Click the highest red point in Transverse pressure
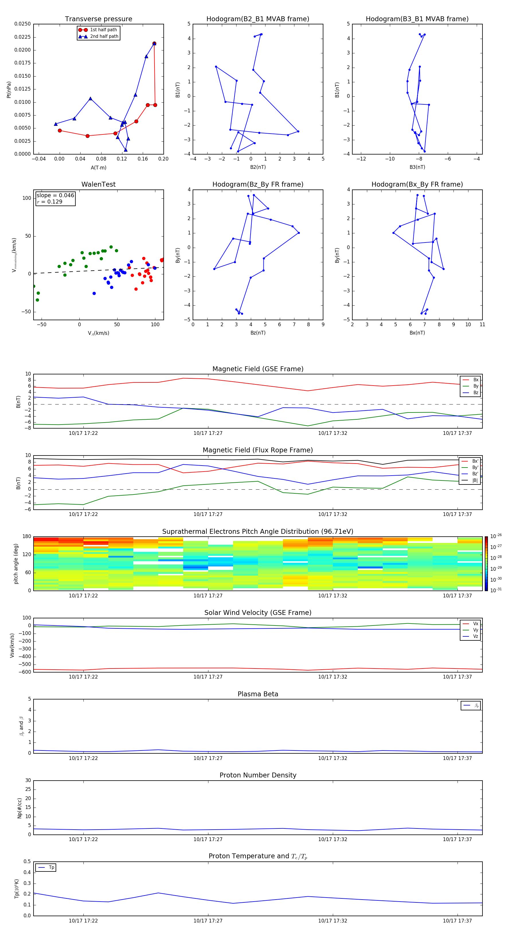516x946 pixels. (154, 43)
